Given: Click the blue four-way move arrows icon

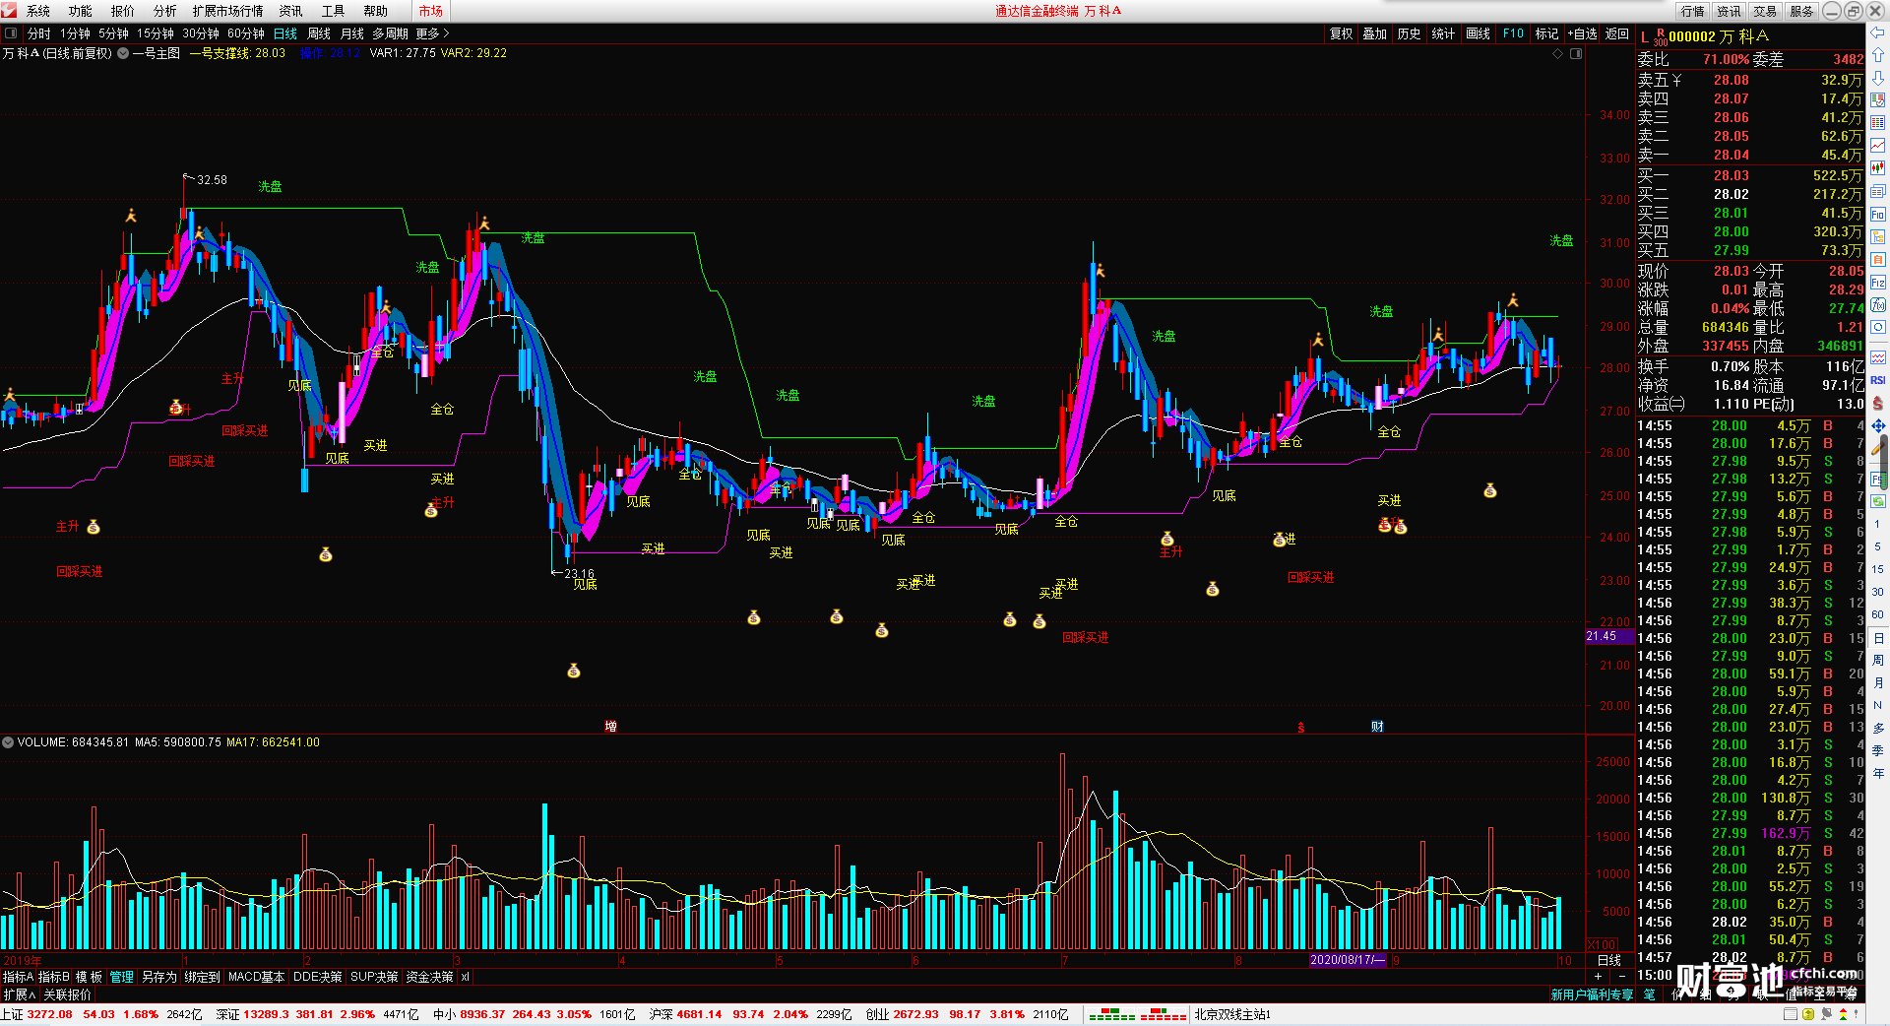Looking at the screenshot, I should tap(1878, 426).
